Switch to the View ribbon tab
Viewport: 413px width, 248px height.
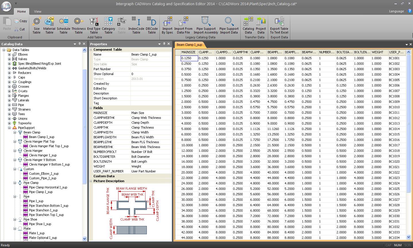[x=38, y=11]
